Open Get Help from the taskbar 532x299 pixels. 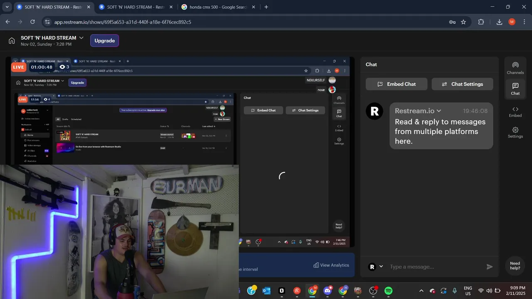point(251,291)
